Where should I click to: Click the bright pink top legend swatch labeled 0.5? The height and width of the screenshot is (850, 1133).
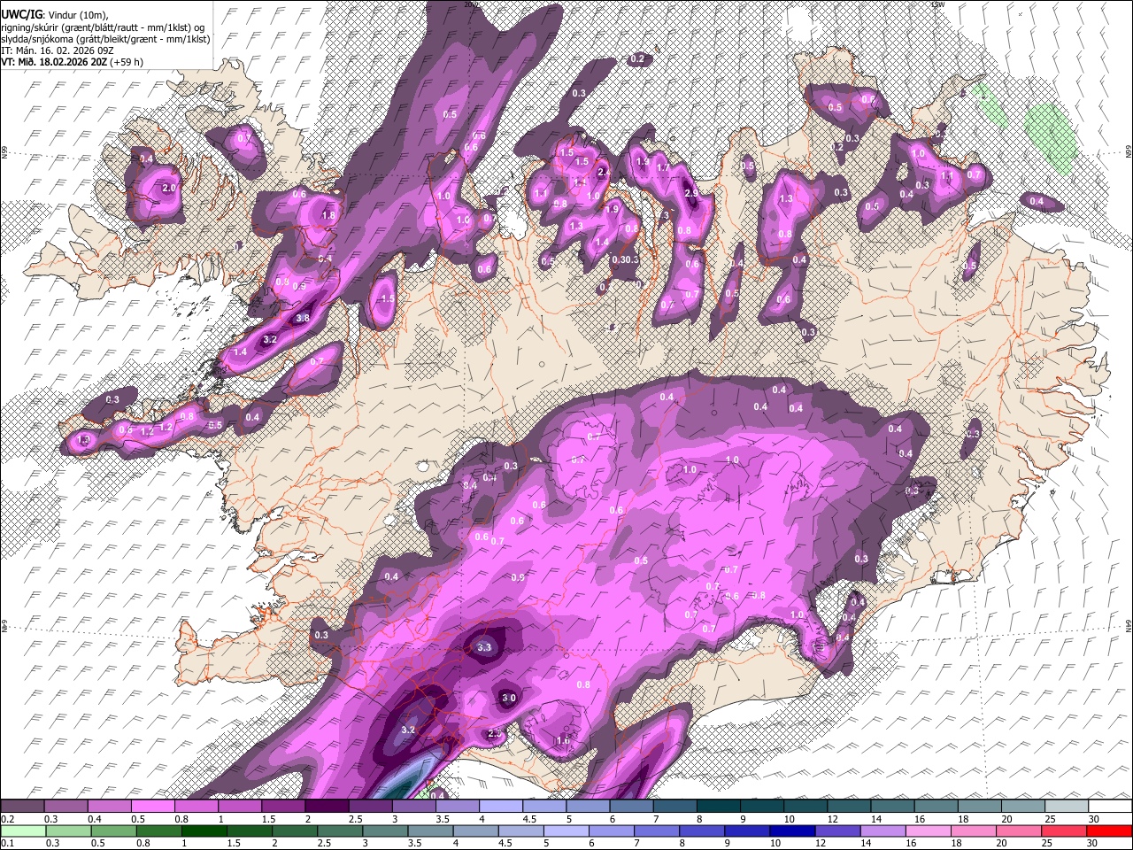point(152,806)
